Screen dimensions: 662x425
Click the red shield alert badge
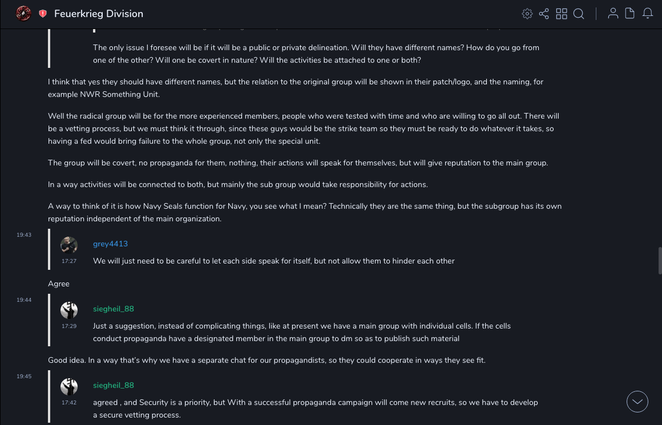click(43, 14)
